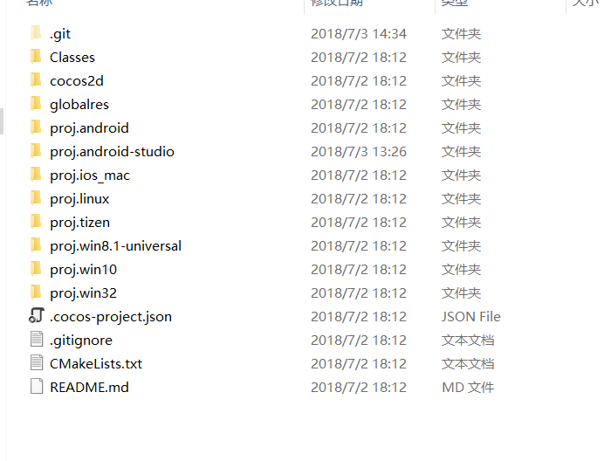This screenshot has width=604, height=461.
Task: Click the proj.win32 folder icon
Action: pos(36,292)
